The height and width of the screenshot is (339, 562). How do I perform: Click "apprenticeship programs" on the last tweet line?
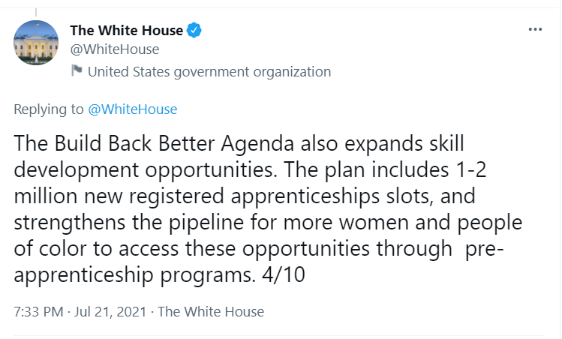coord(134,275)
